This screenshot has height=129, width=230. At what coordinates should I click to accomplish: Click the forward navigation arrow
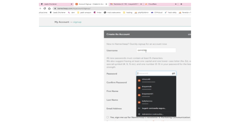(40, 9)
